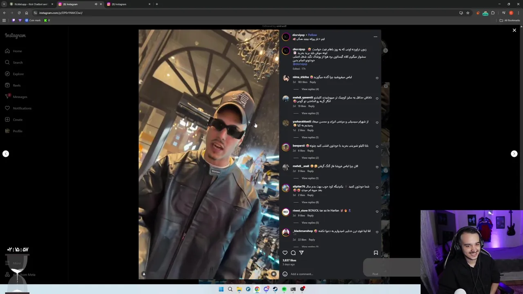Click the @diorvipsp mention in the caption
Screen dimensions: 523x294
click(300, 64)
